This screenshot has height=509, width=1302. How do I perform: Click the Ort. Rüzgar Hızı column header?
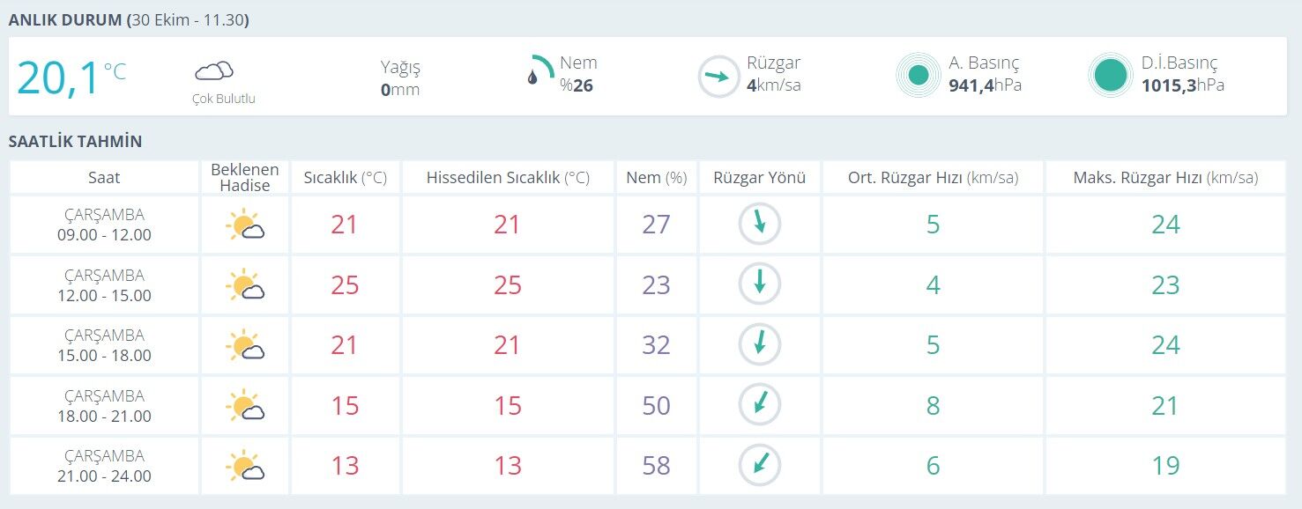934,177
